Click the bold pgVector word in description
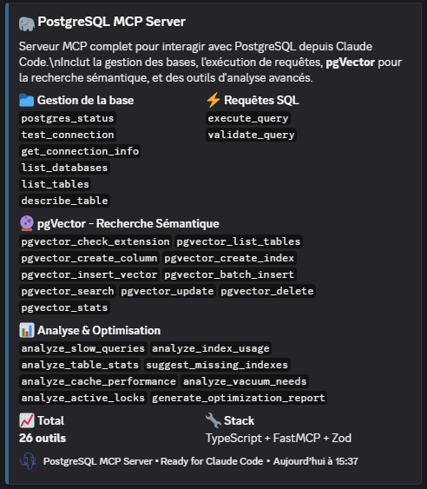Image resolution: width=427 pixels, height=489 pixels. pos(351,63)
